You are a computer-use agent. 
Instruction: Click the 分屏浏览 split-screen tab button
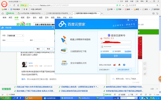click(x=10, y=13)
